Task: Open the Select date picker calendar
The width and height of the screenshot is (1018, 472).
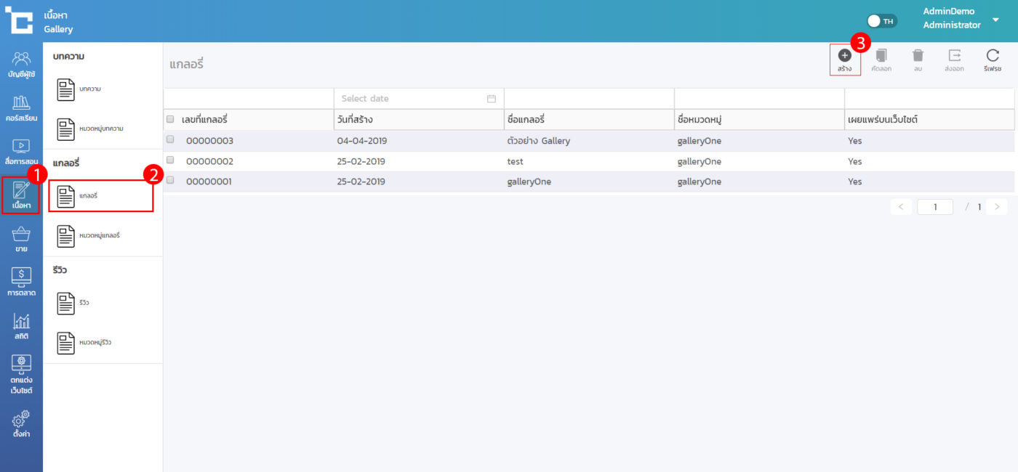Action: click(x=491, y=99)
